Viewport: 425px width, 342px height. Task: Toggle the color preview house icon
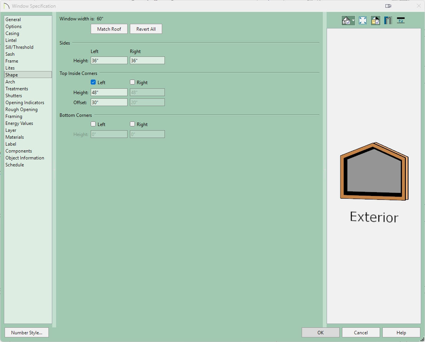(x=375, y=21)
